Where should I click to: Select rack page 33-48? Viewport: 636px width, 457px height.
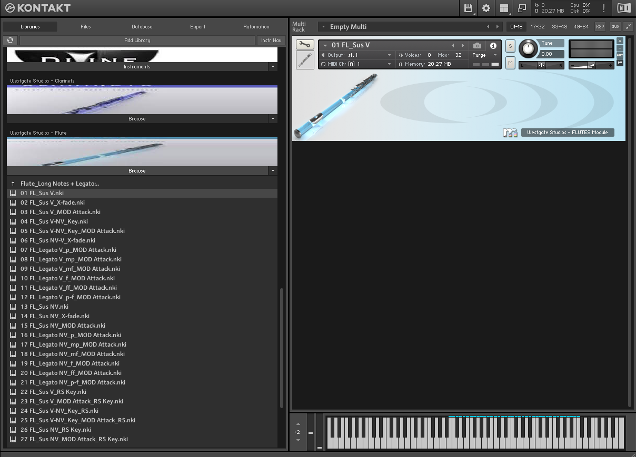click(x=560, y=27)
